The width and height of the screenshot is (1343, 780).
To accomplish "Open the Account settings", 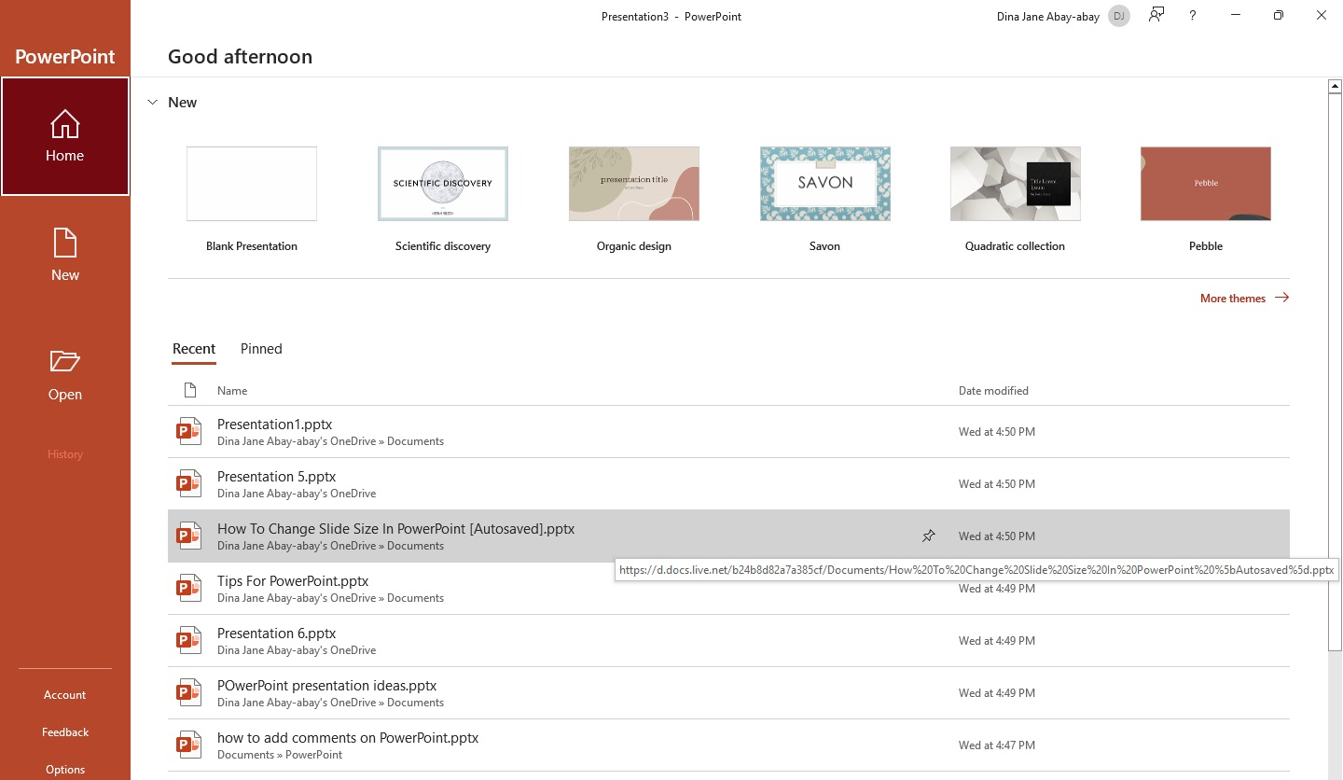I will point(64,694).
